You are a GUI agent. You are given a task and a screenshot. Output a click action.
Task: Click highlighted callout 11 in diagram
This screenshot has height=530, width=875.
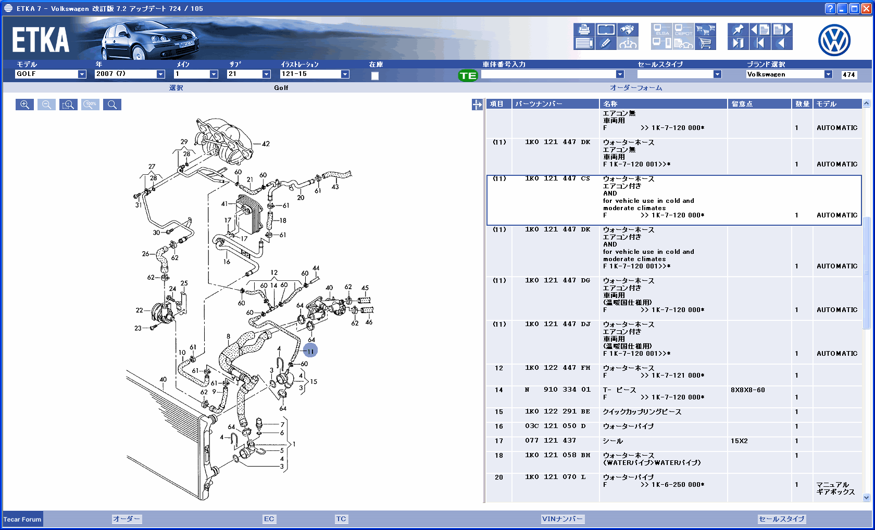pos(310,351)
